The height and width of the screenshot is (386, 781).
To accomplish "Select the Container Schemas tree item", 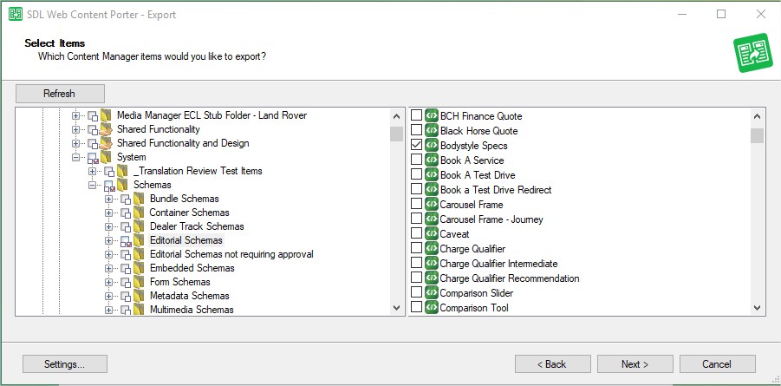I will click(189, 213).
